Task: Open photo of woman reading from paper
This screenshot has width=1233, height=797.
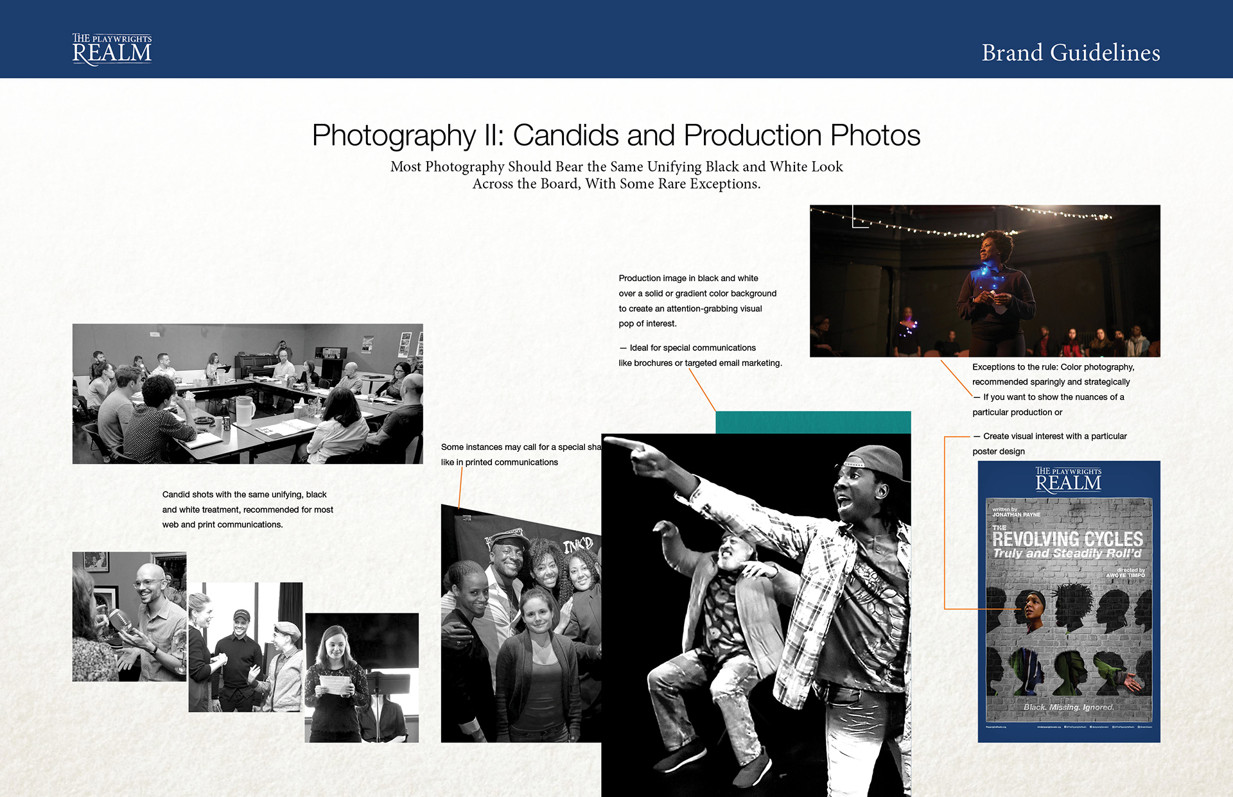Action: click(x=362, y=677)
